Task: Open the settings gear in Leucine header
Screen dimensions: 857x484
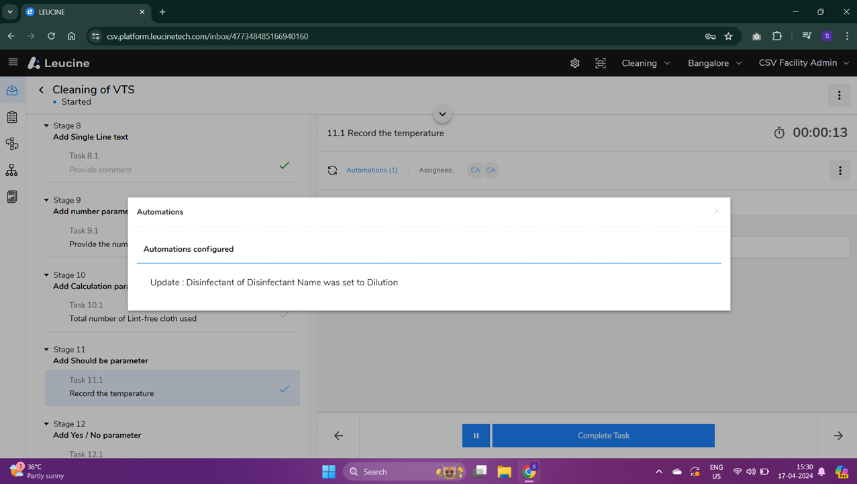Action: [575, 63]
